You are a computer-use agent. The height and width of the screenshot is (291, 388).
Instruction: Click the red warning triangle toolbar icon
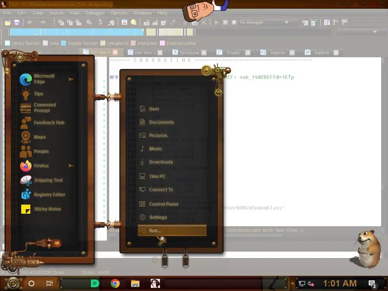click(124, 22)
